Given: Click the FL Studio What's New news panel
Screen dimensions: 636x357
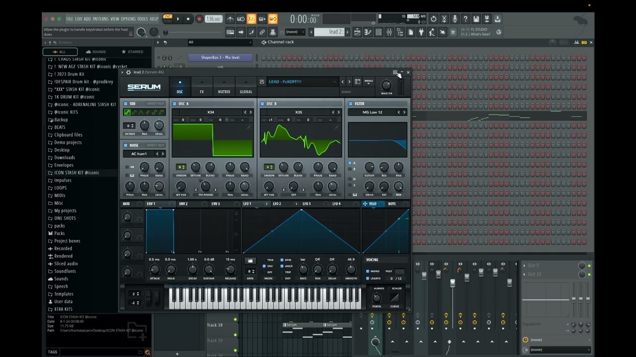Looking at the screenshot, I should [x=480, y=32].
